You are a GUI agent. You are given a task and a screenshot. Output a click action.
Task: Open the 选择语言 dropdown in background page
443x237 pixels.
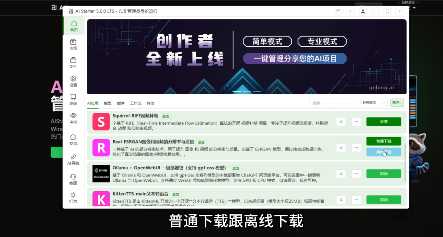(409, 8)
